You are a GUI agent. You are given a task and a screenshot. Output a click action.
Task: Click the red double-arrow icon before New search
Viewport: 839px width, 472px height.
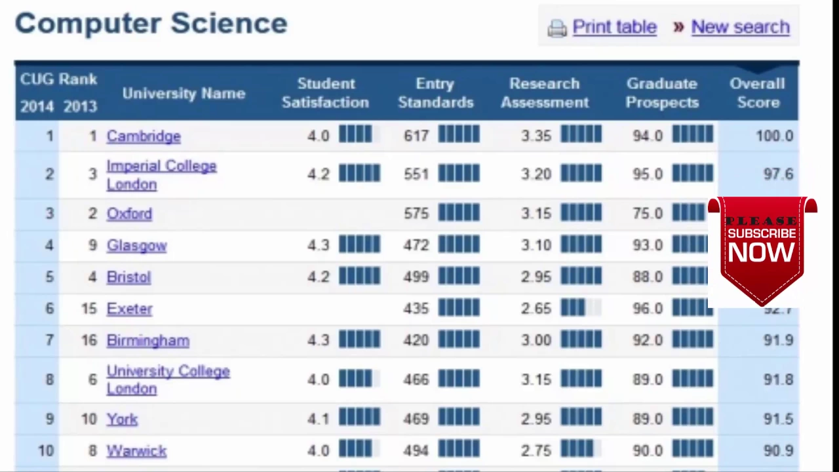pyautogui.click(x=678, y=27)
